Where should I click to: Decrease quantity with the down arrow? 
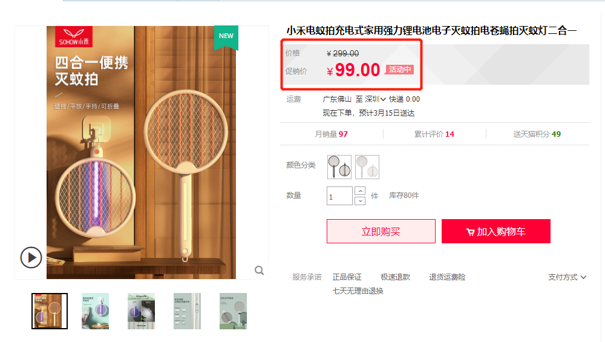360,201
